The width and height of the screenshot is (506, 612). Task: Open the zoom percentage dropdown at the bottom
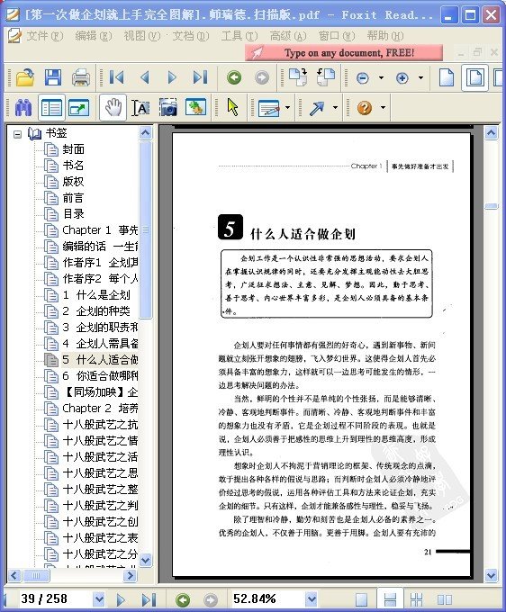pos(312,598)
